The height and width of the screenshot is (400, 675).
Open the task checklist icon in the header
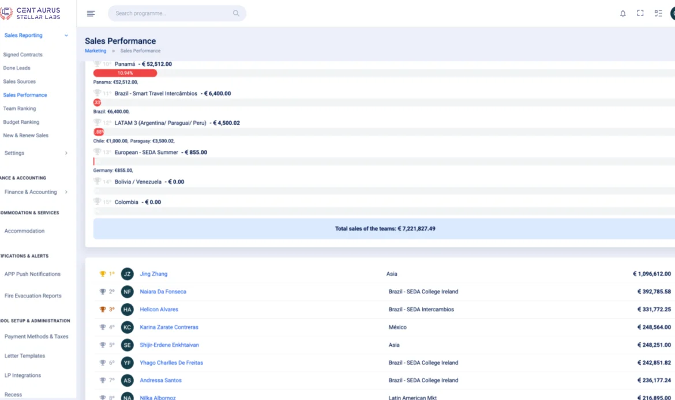pyautogui.click(x=658, y=13)
